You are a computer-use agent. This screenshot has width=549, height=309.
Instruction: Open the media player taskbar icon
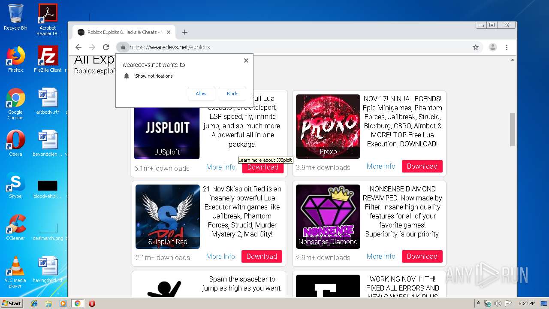pyautogui.click(x=63, y=303)
